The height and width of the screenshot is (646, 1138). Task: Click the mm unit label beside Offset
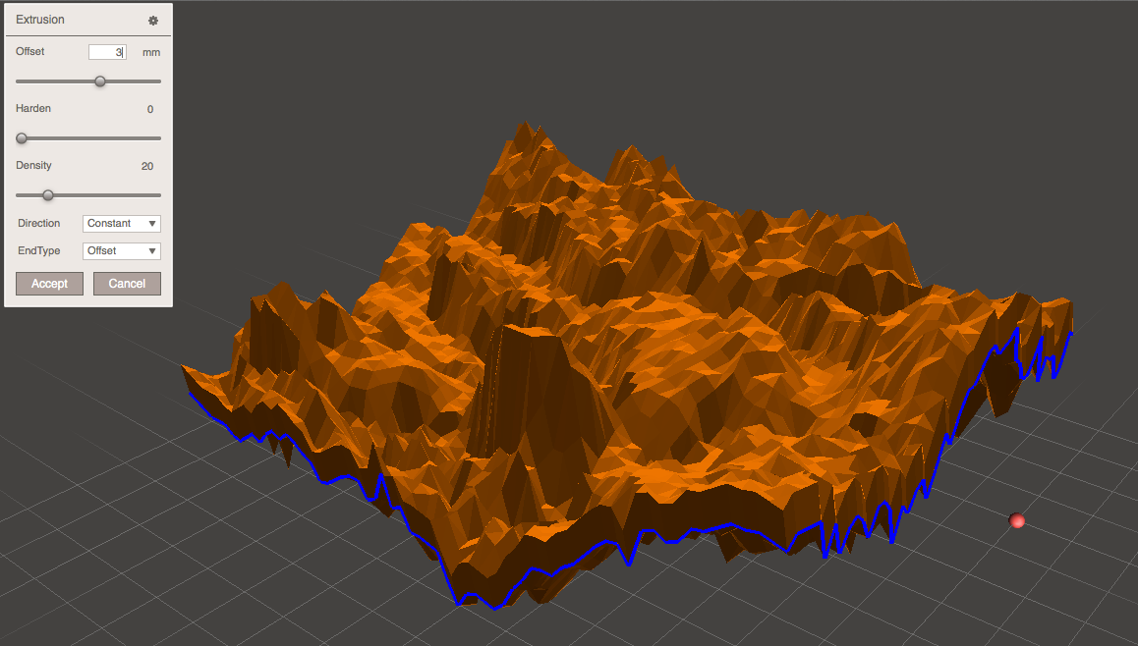tap(150, 51)
